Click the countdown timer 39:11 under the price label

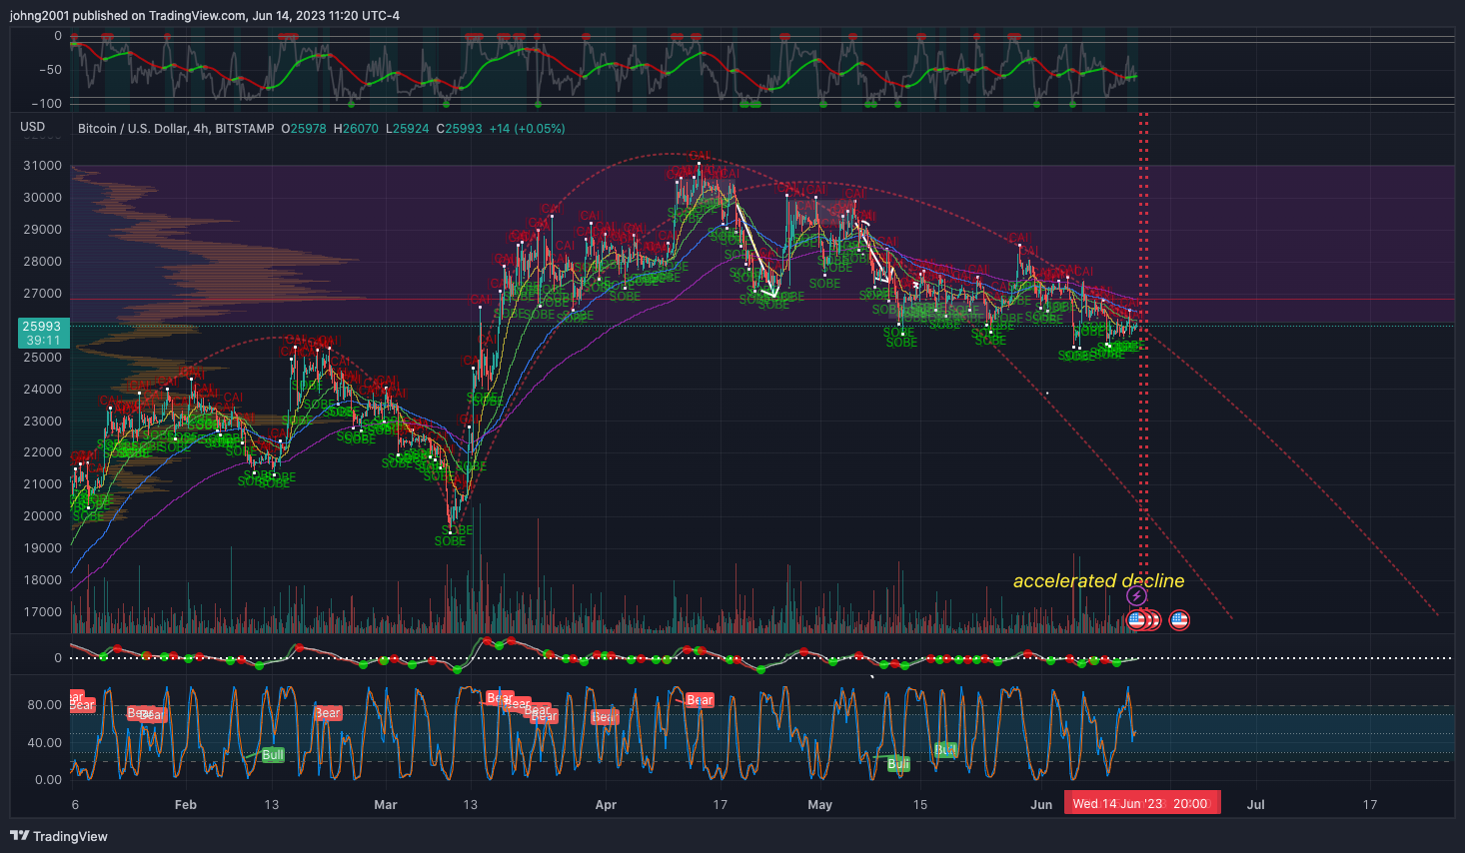point(42,341)
